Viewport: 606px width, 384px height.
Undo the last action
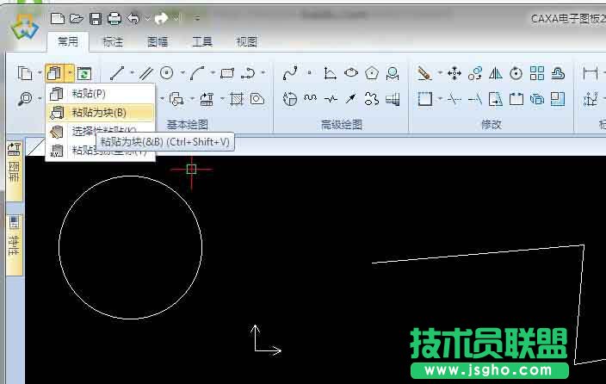click(x=133, y=18)
